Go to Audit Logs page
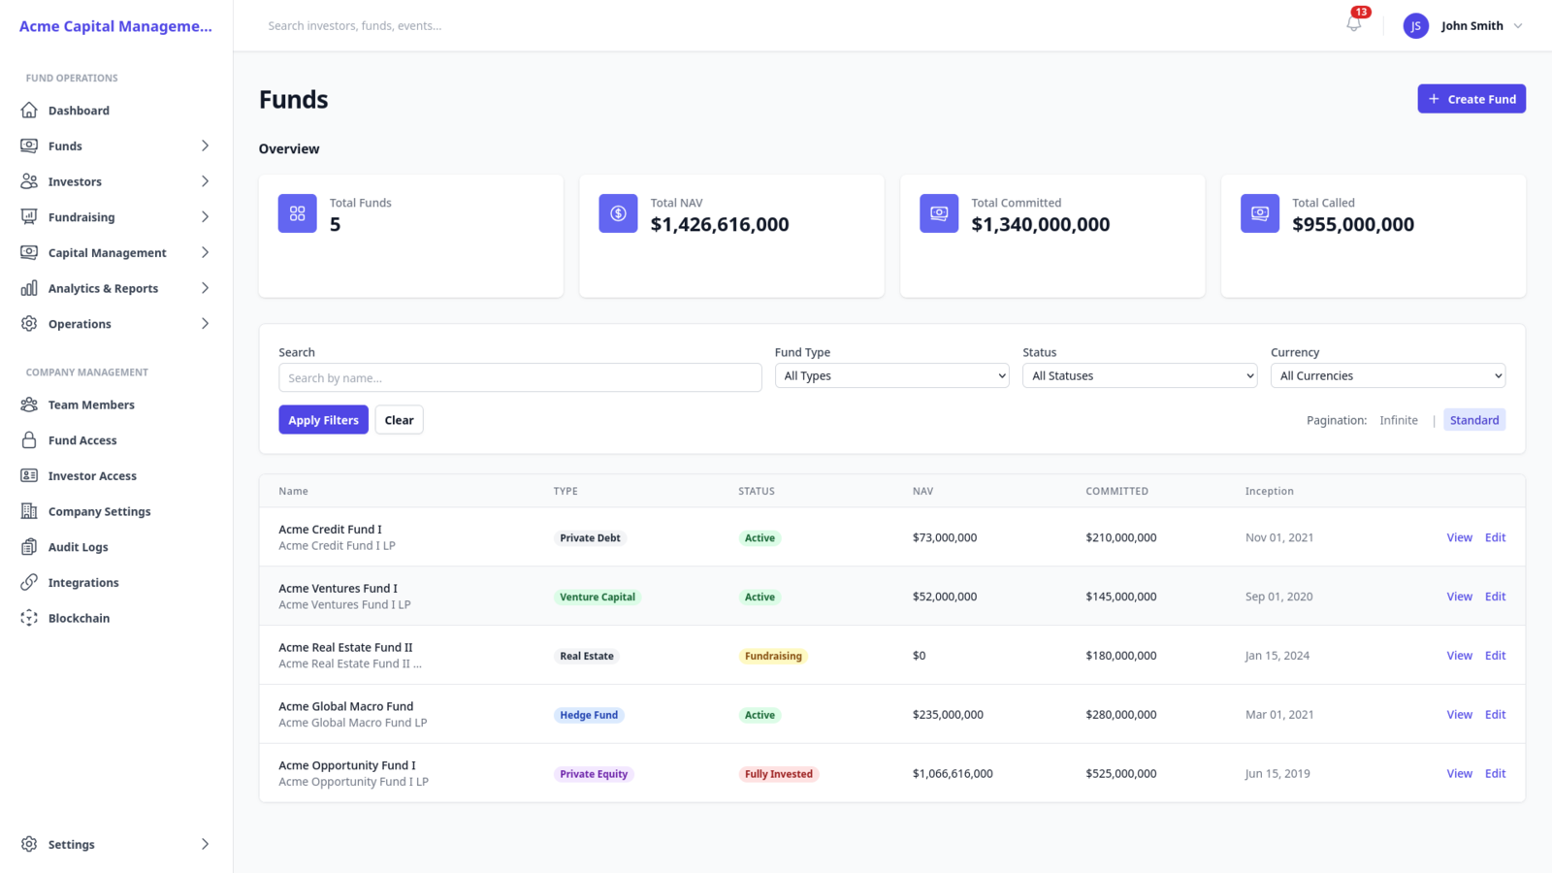 116,547
